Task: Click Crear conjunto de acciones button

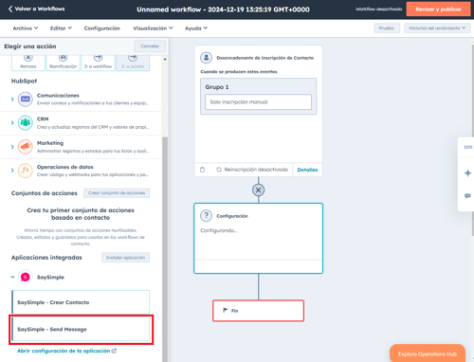Action: pyautogui.click(x=117, y=193)
